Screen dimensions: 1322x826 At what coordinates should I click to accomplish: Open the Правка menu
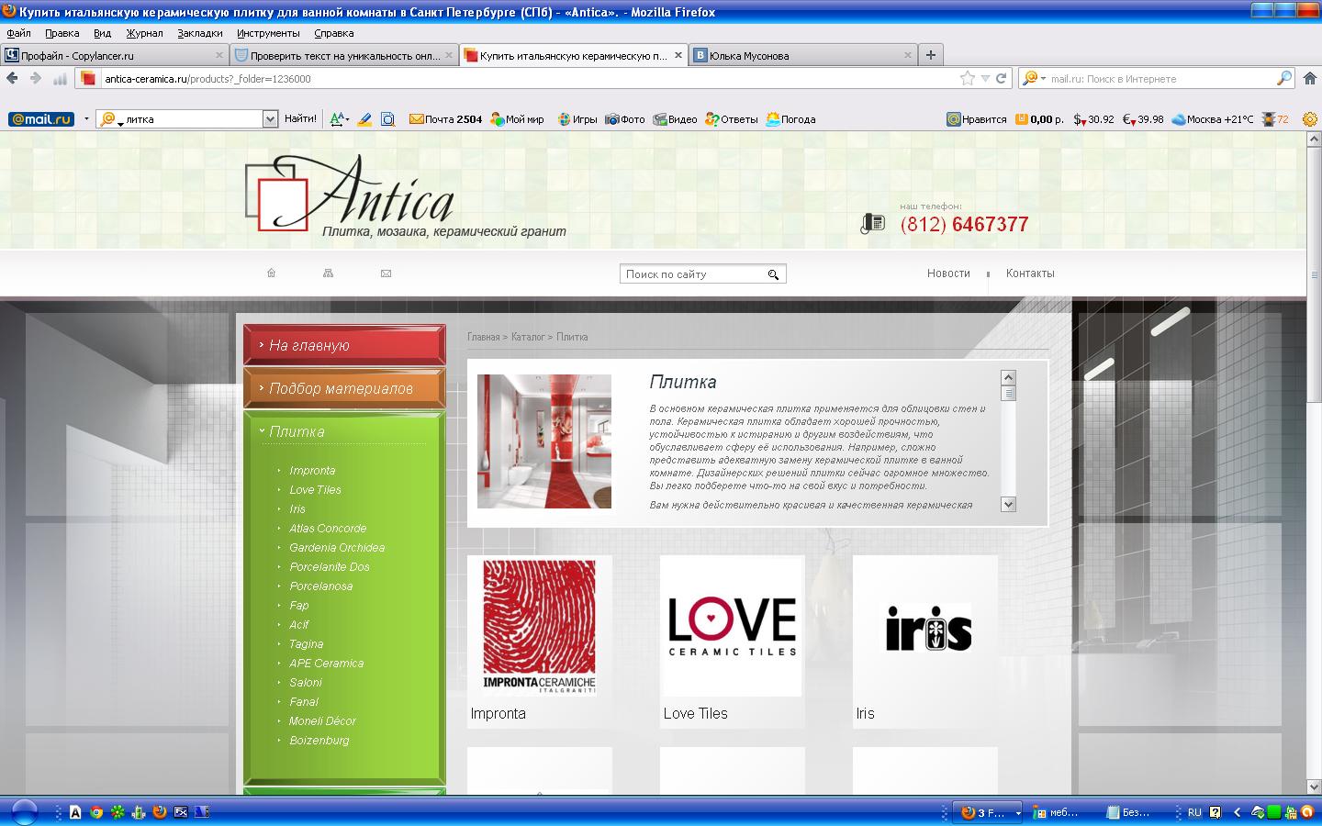click(62, 33)
